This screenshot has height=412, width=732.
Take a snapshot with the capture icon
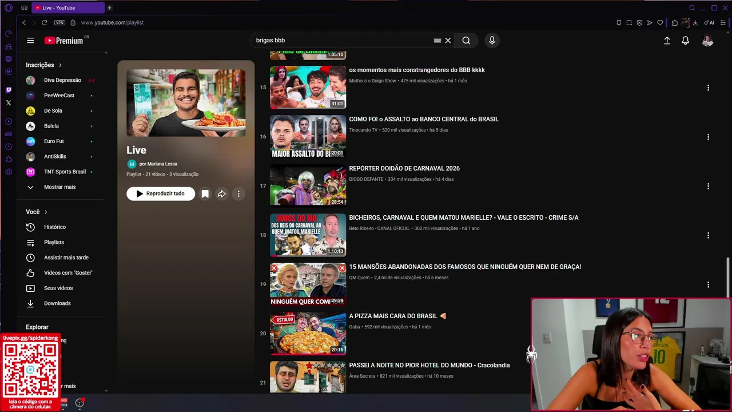(x=629, y=23)
